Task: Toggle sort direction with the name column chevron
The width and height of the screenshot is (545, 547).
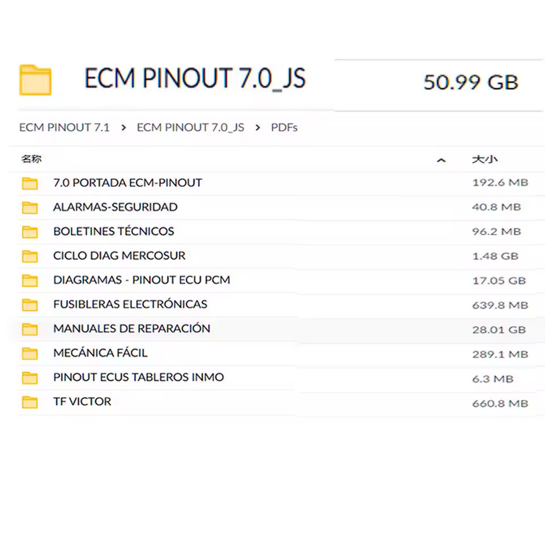Action: pos(441,160)
